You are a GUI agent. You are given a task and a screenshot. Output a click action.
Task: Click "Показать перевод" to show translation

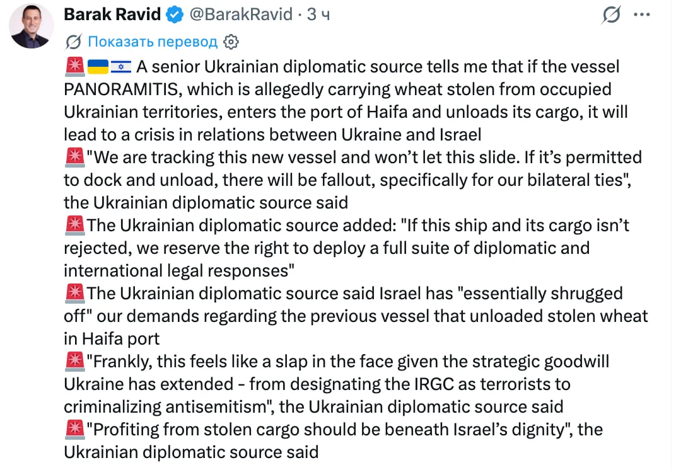152,42
